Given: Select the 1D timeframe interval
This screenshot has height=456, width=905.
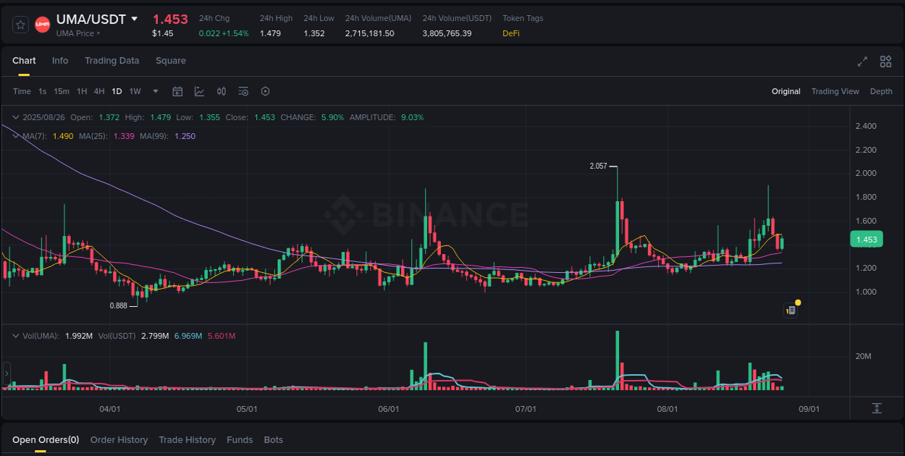Looking at the screenshot, I should 117,91.
